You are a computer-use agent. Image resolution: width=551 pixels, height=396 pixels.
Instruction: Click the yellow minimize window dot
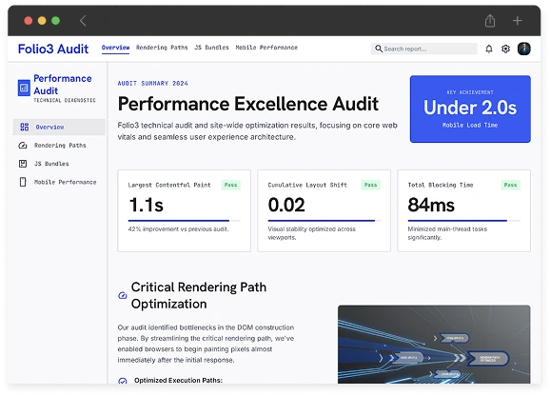(42, 21)
